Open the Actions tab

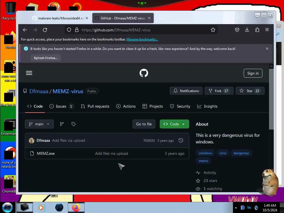pyautogui.click(x=126, y=106)
